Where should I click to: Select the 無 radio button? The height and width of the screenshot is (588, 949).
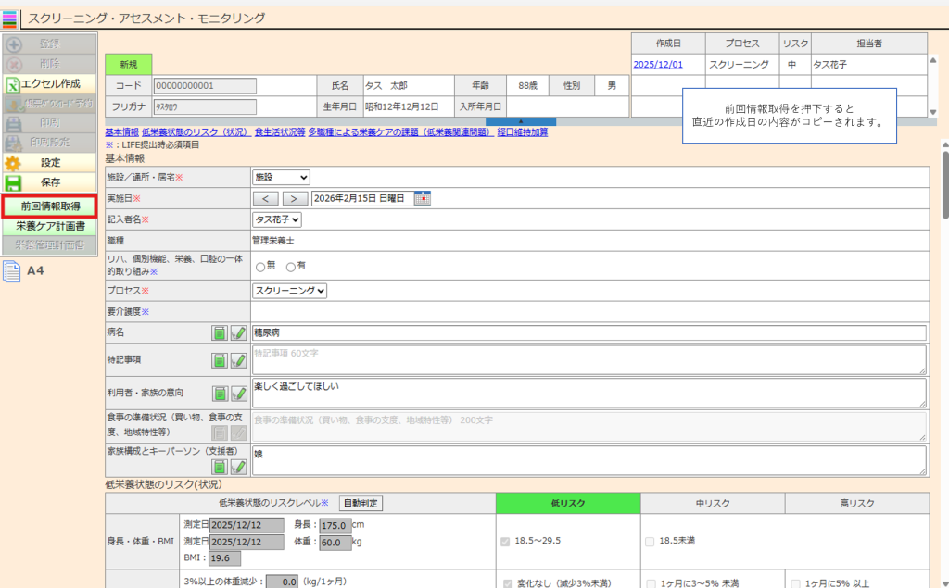260,267
